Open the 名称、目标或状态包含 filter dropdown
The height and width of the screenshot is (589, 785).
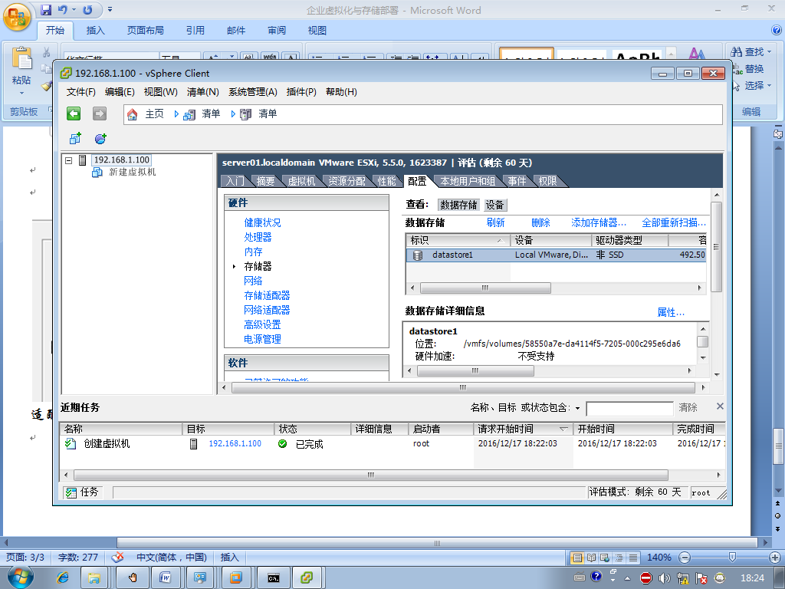coord(577,408)
